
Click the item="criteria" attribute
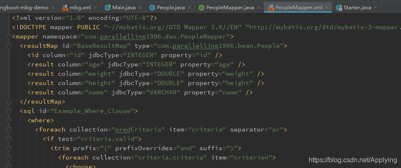198,129
